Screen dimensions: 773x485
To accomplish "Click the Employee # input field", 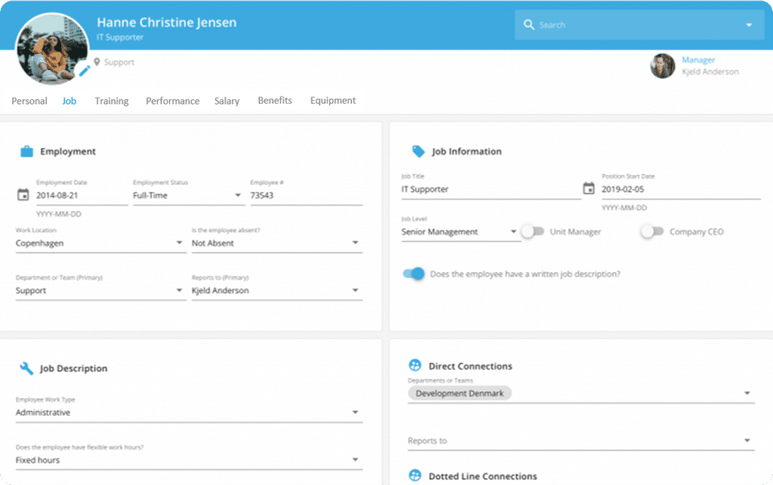I will click(306, 195).
